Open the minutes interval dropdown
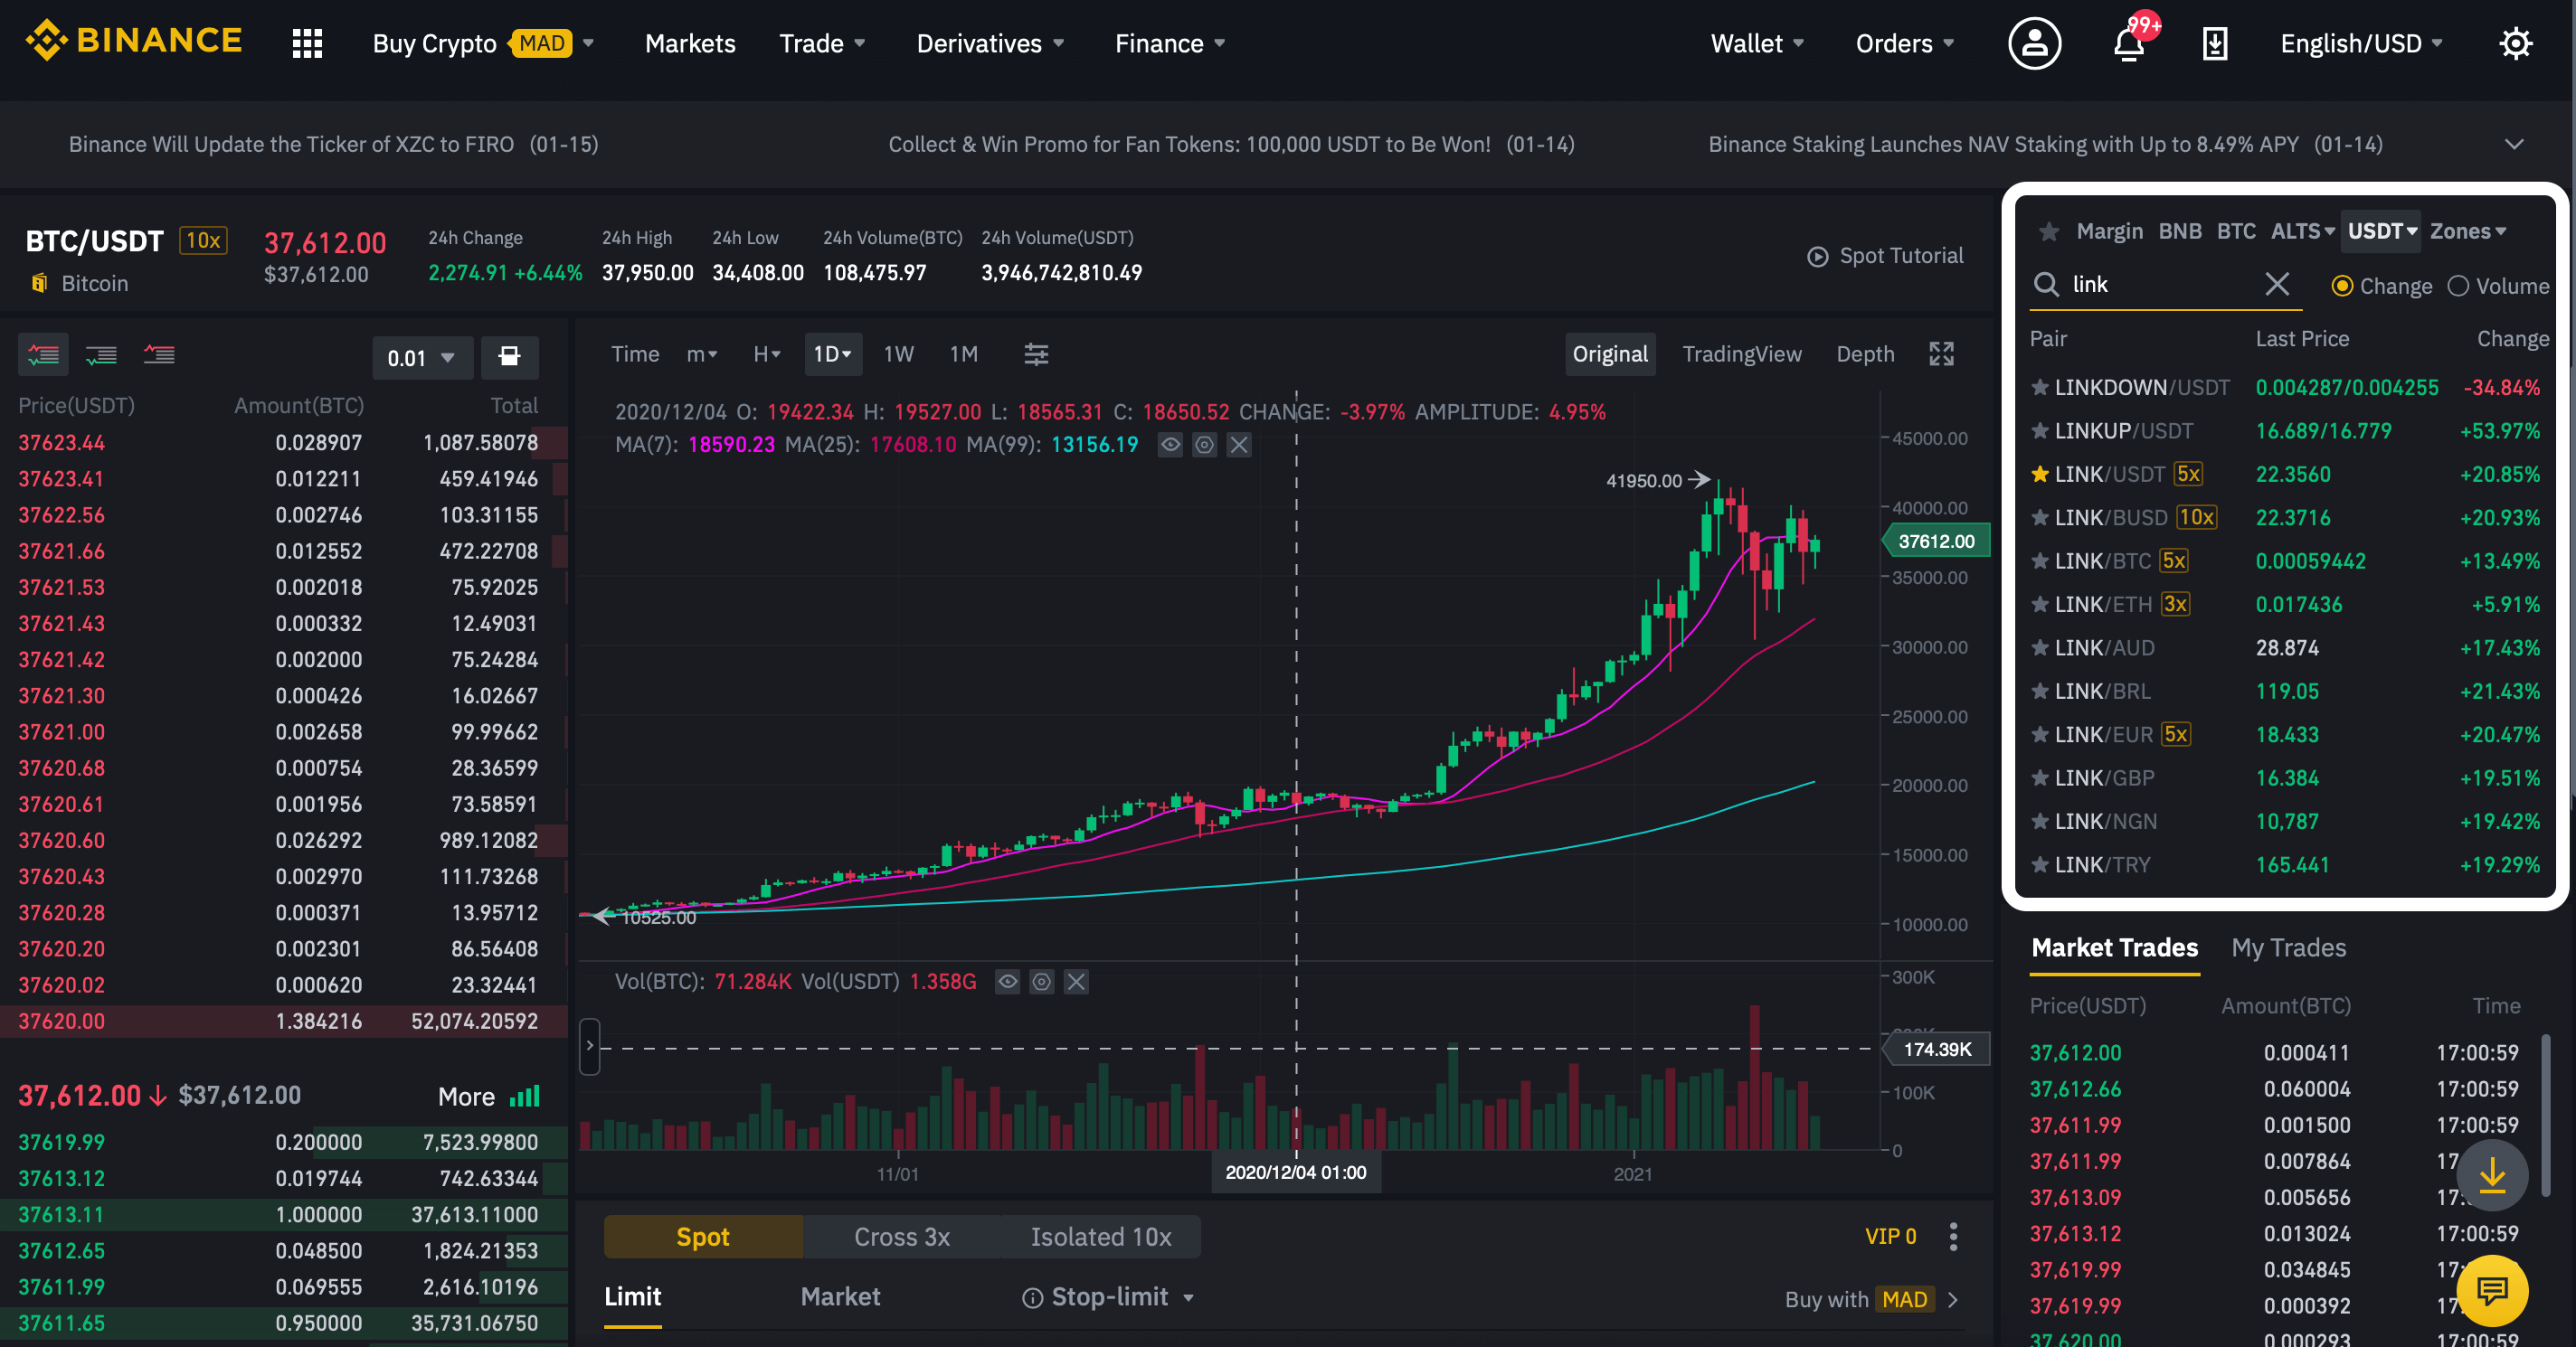 701,353
